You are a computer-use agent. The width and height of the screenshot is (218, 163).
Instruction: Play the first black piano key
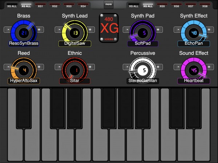[24, 108]
